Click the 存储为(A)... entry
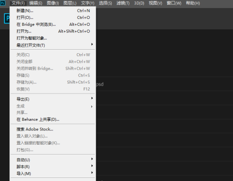Viewport: 233px width, 181px height. tap(53, 82)
